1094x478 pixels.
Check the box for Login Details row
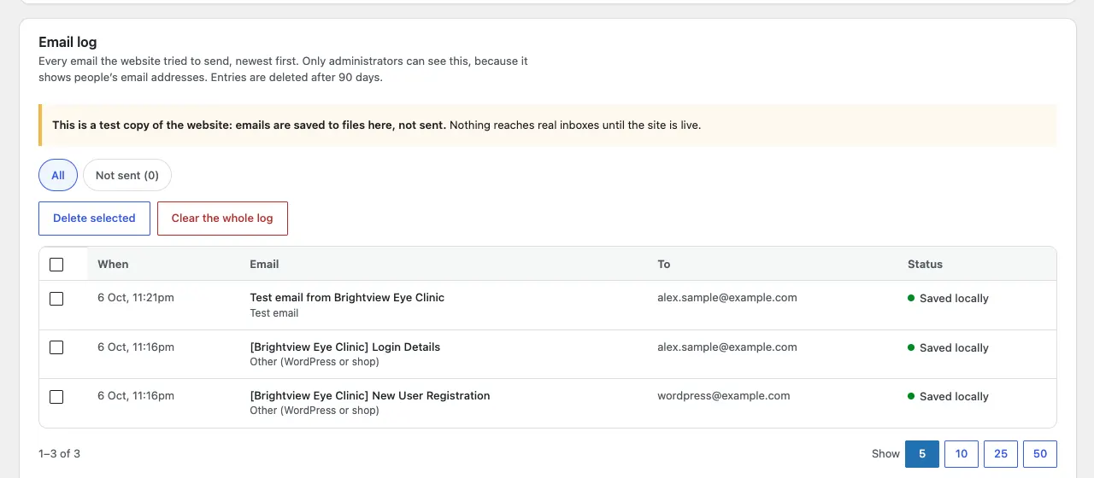(56, 347)
